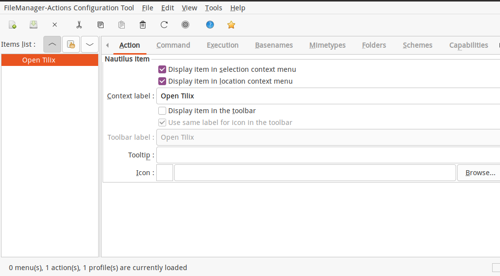Delete the item with trash icon
500x276 pixels.
coord(143,25)
